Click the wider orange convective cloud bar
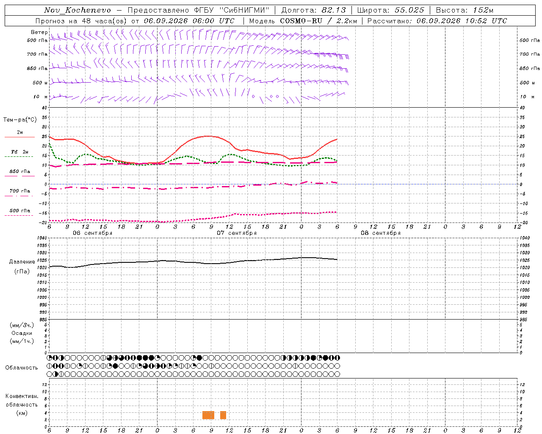Screen dimensions: 542x434 tap(208, 415)
